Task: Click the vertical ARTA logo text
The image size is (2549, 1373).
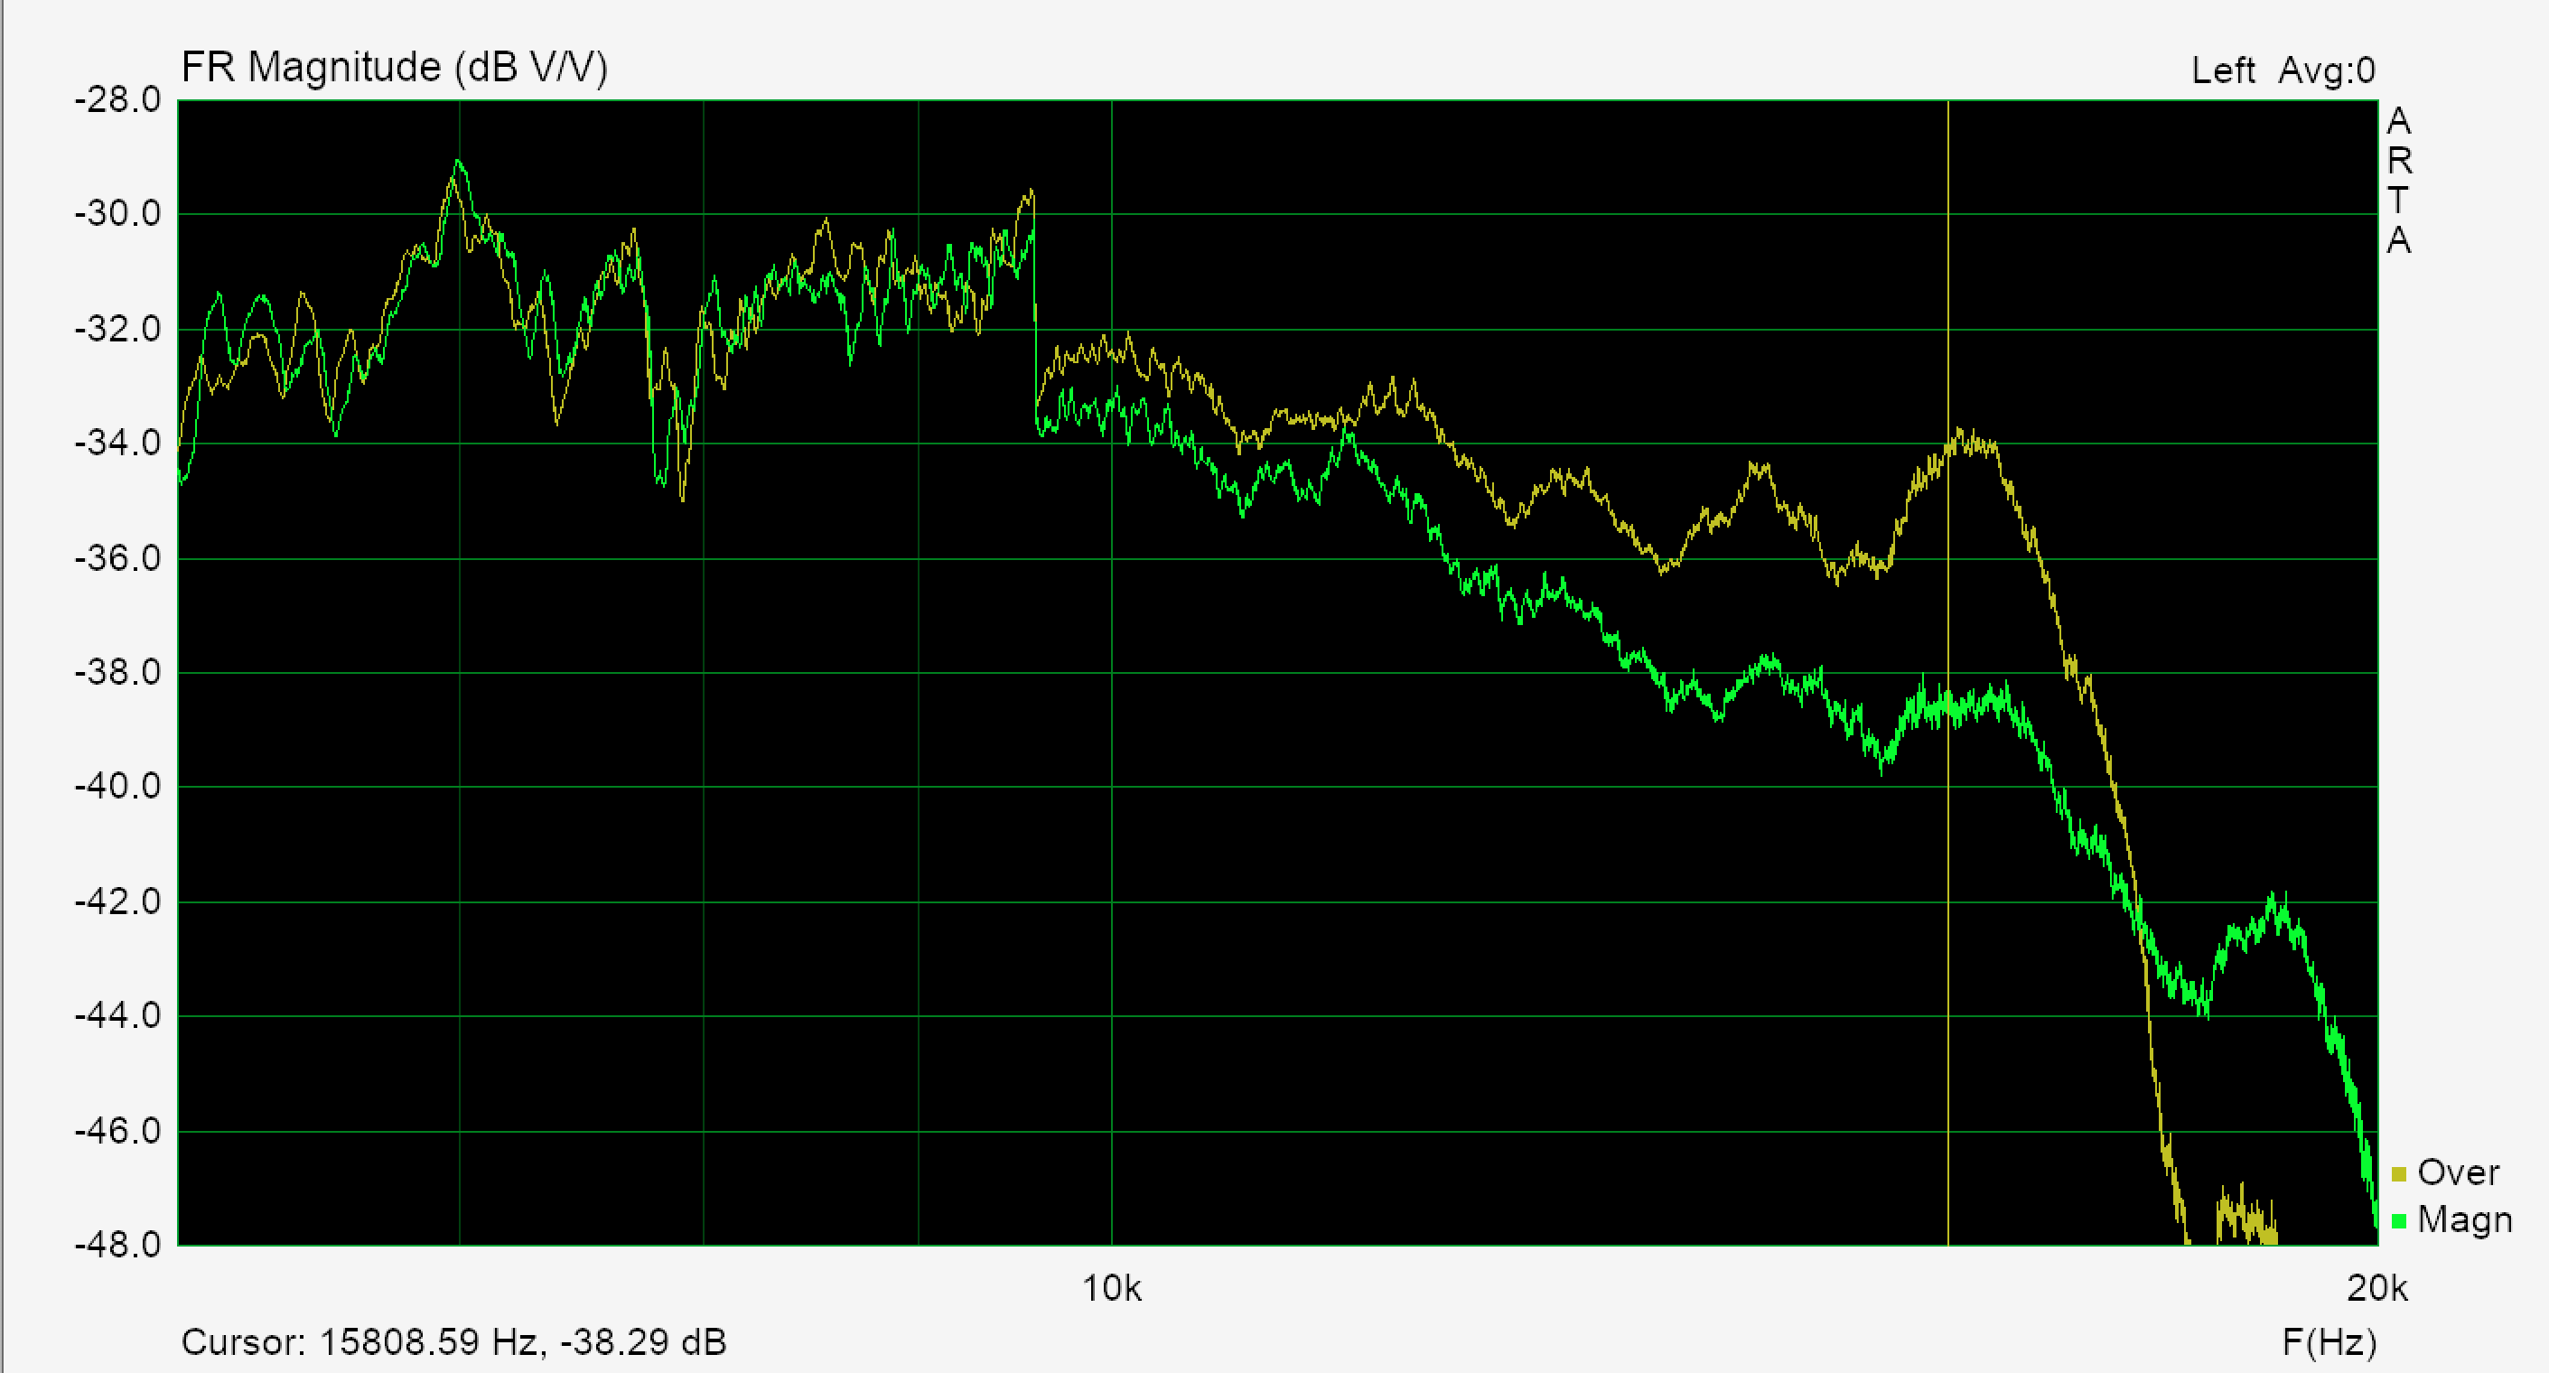Action: pos(2398,180)
